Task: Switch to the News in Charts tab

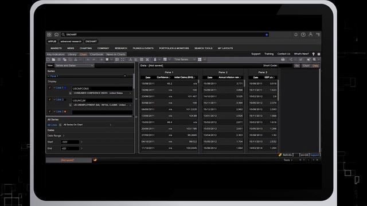Action: [x=116, y=54]
